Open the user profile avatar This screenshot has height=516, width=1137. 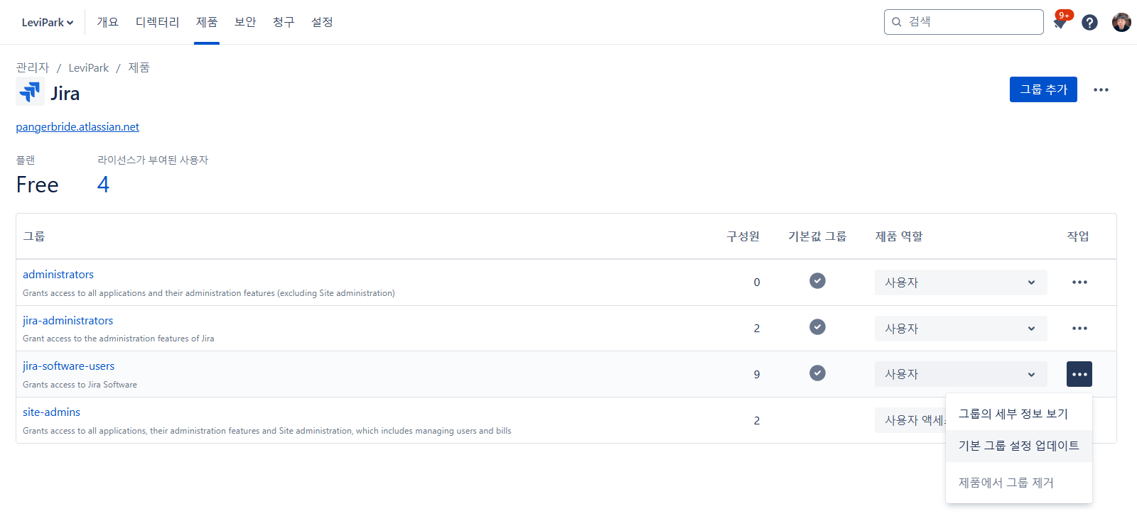[x=1121, y=23]
